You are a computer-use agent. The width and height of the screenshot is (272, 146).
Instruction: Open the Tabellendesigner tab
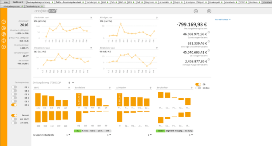pos(34,6)
